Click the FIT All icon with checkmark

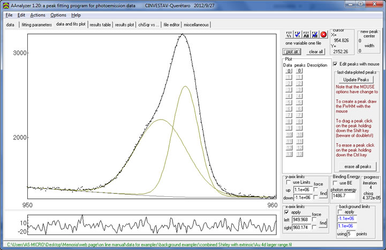[x=315, y=34]
